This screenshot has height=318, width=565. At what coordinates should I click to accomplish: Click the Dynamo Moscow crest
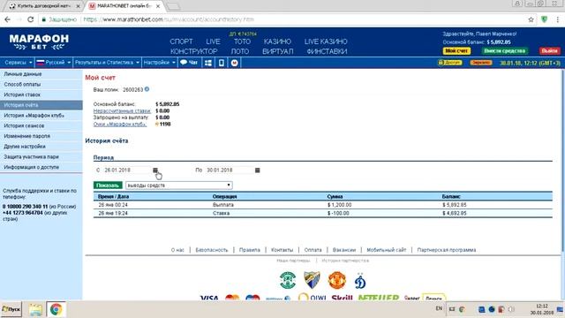point(360,280)
